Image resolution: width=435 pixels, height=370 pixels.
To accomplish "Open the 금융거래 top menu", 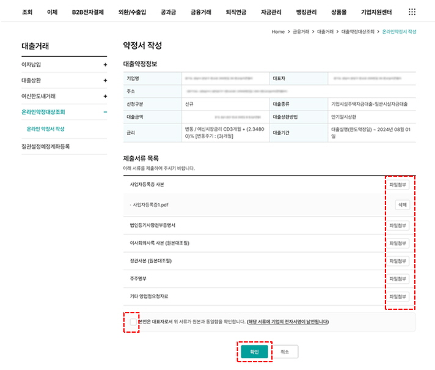I will (x=201, y=12).
